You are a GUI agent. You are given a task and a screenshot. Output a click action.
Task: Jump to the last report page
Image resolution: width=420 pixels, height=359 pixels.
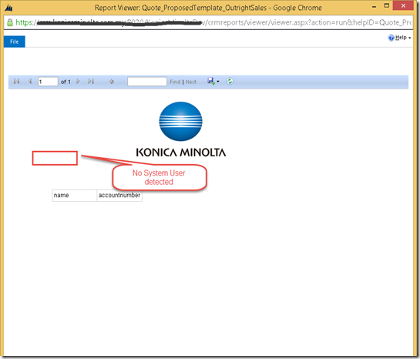coord(91,81)
